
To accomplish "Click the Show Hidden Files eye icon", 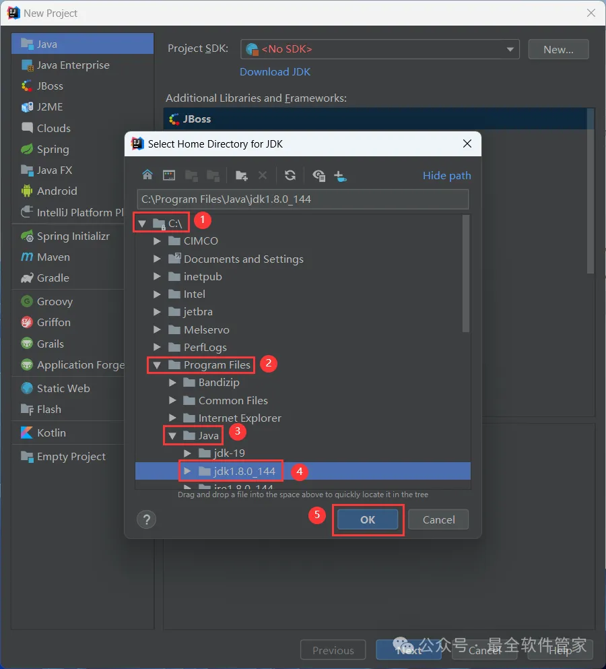I will pos(318,175).
